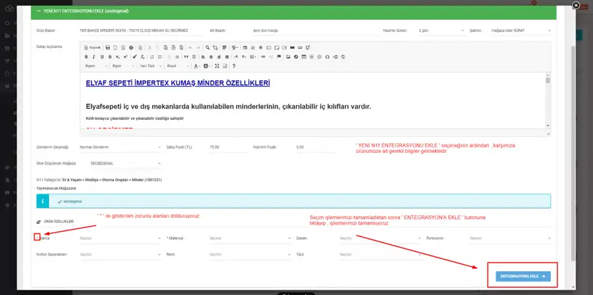Open the Materyal Seçiniz dropdown
The image size is (593, 295).
click(x=250, y=239)
